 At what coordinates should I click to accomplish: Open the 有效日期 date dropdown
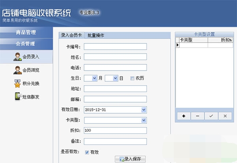[x=144, y=110]
